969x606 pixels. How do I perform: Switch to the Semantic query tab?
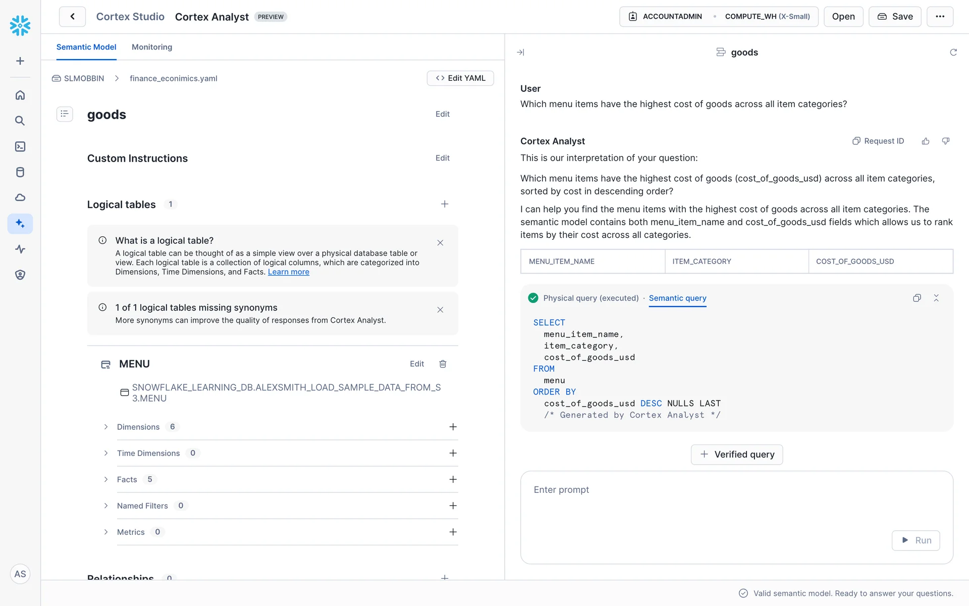click(677, 298)
